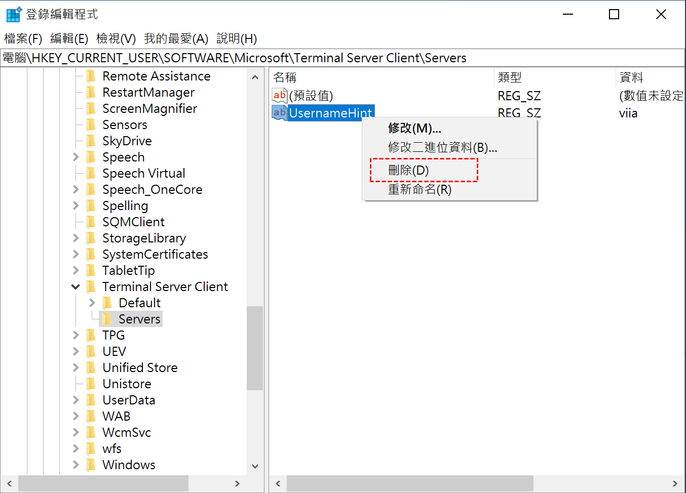
Task: Expand the Windows key
Action: (x=76, y=465)
